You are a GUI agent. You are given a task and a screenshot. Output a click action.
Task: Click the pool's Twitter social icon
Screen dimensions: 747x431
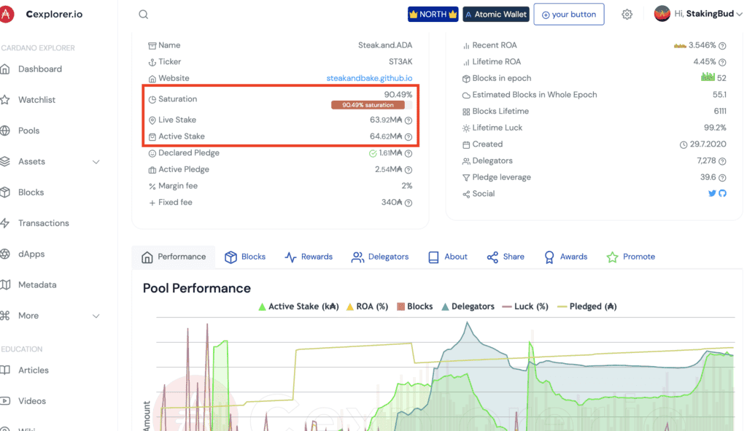712,193
